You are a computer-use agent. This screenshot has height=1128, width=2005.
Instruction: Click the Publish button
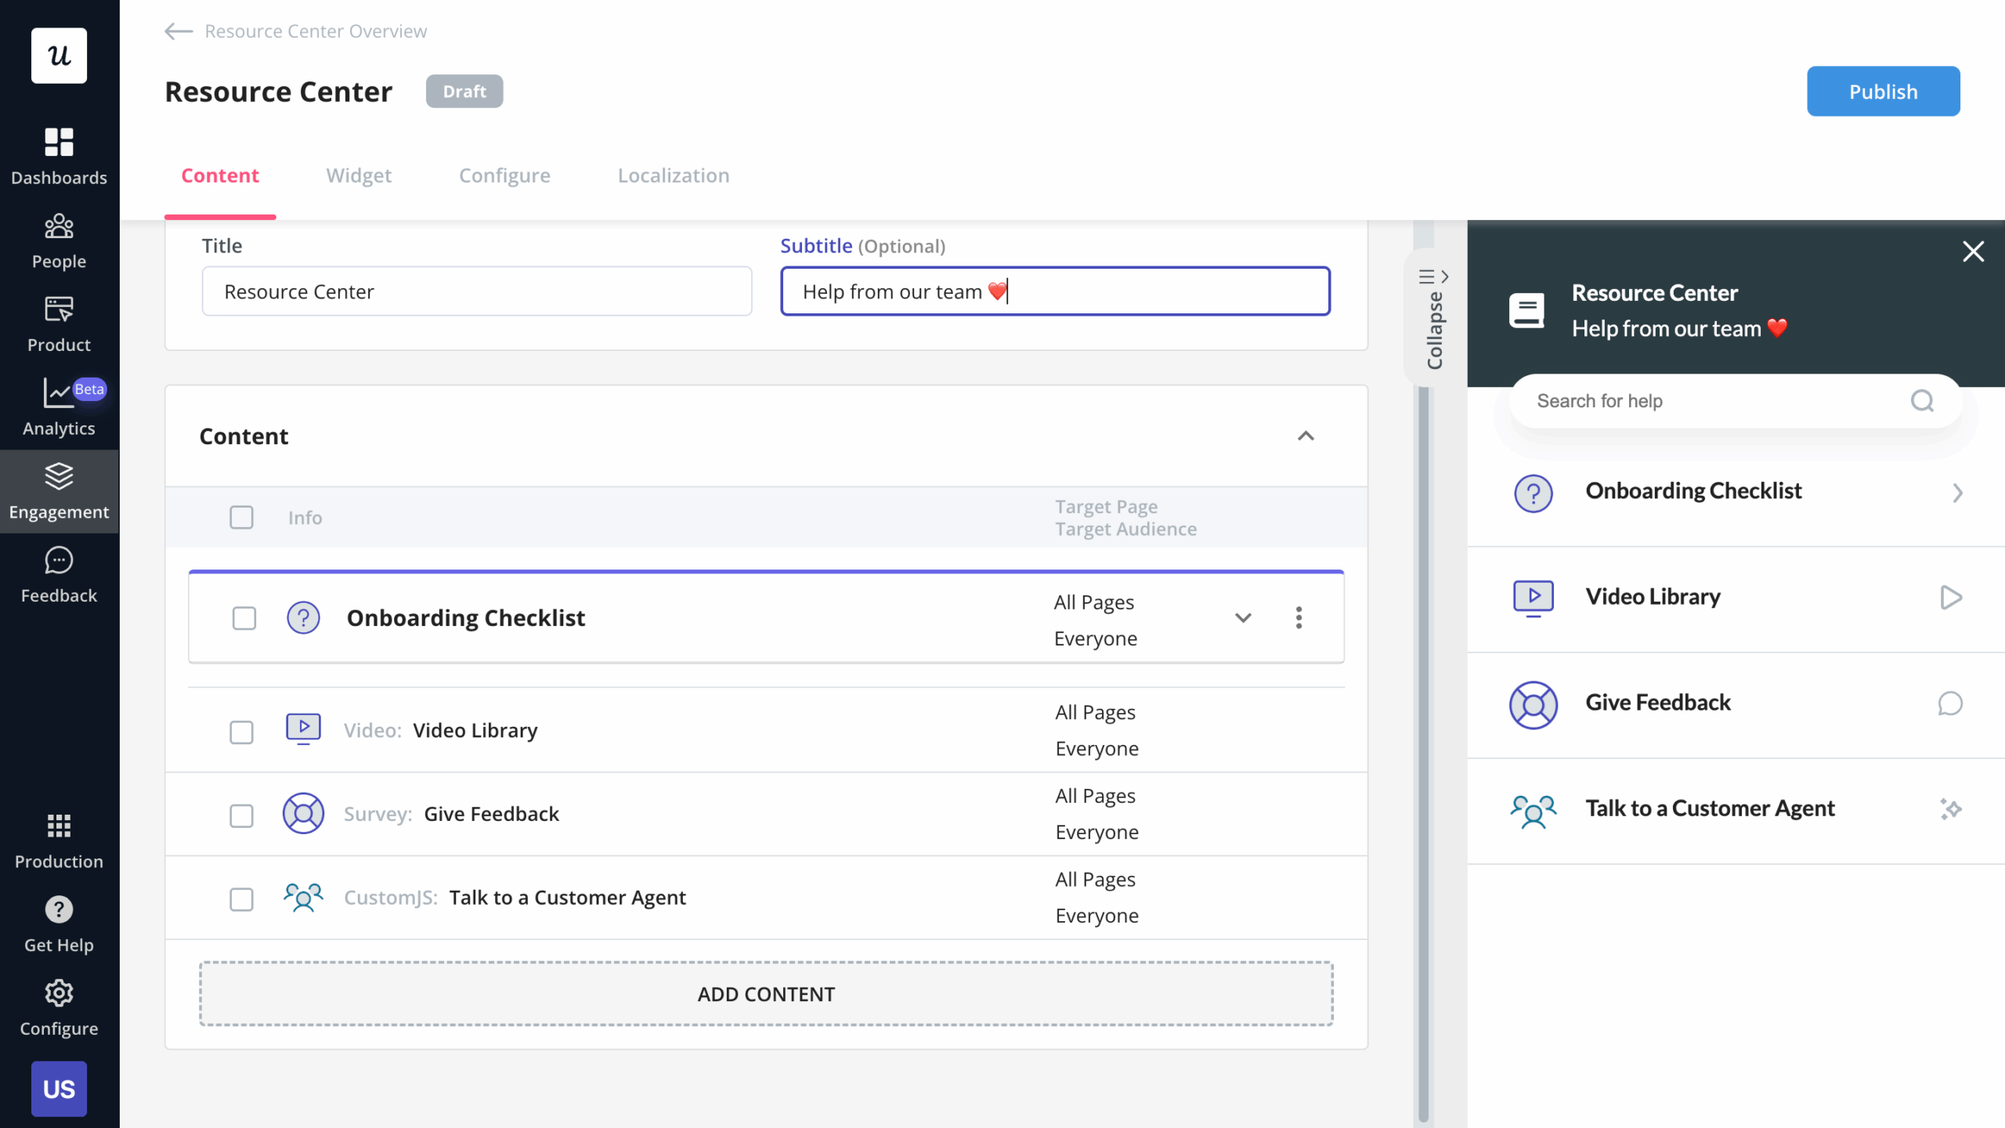click(x=1883, y=91)
